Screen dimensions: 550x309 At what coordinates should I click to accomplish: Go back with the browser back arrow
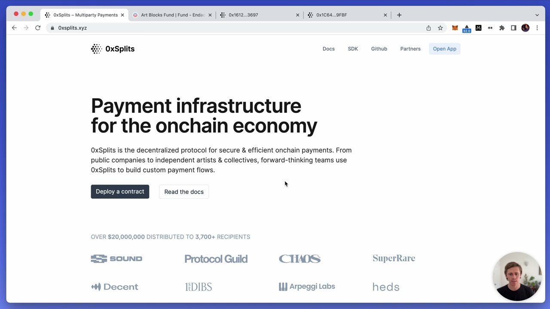[14, 28]
